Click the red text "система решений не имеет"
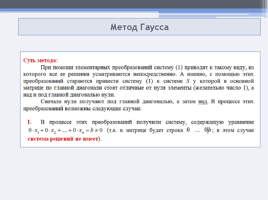 [63, 139]
